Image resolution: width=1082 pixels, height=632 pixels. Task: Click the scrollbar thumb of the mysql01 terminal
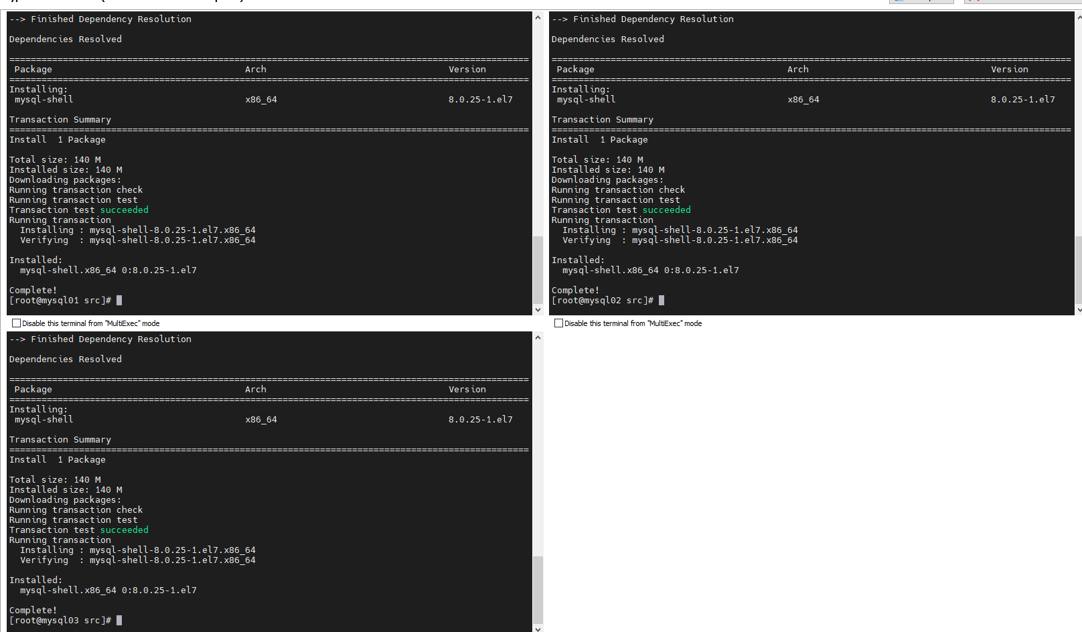click(x=538, y=269)
